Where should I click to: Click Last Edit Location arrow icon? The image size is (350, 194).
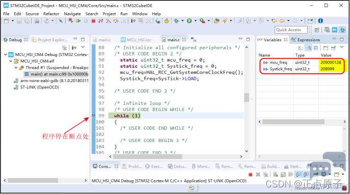[274, 21]
